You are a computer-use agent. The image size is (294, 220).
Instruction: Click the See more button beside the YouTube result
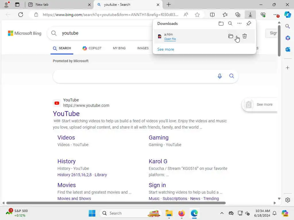pyautogui.click(x=260, y=105)
